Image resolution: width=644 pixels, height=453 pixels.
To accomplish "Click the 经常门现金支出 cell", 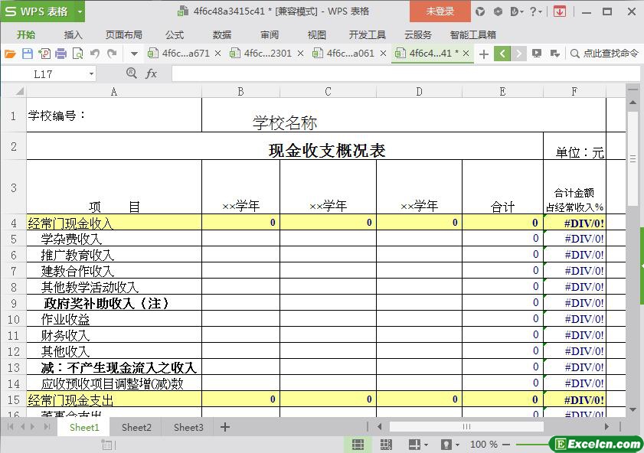I will 114,399.
